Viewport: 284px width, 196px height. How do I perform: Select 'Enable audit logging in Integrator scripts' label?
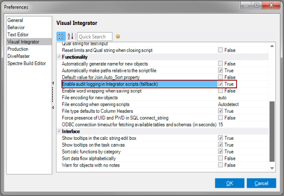(110, 84)
